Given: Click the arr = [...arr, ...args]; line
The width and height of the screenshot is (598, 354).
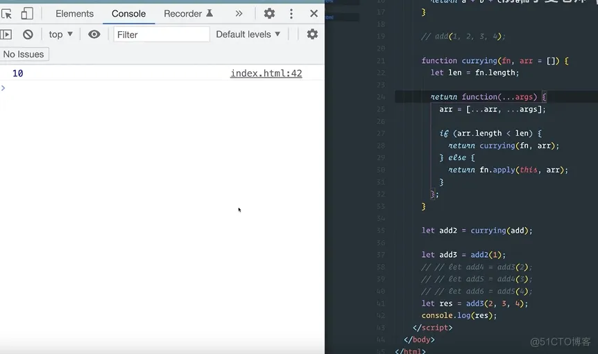Looking at the screenshot, I should pyautogui.click(x=493, y=109).
